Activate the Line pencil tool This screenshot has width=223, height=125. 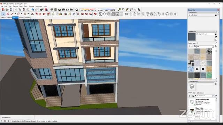(x=13, y=14)
